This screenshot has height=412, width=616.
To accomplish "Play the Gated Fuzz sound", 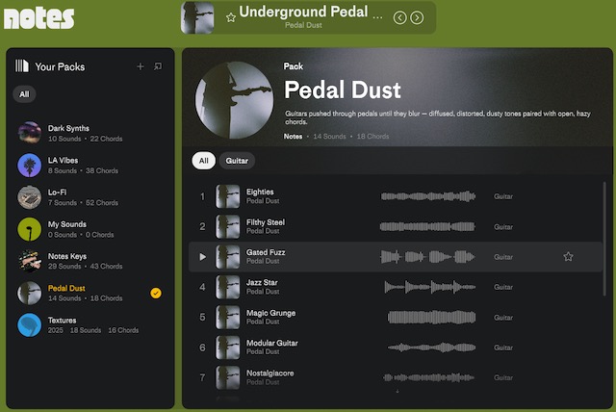I will [x=202, y=257].
